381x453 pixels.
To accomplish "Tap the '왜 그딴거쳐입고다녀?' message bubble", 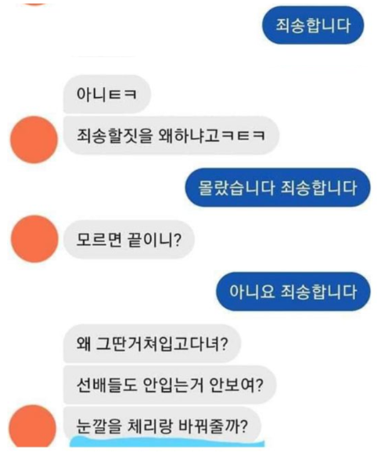I will pos(152,344).
